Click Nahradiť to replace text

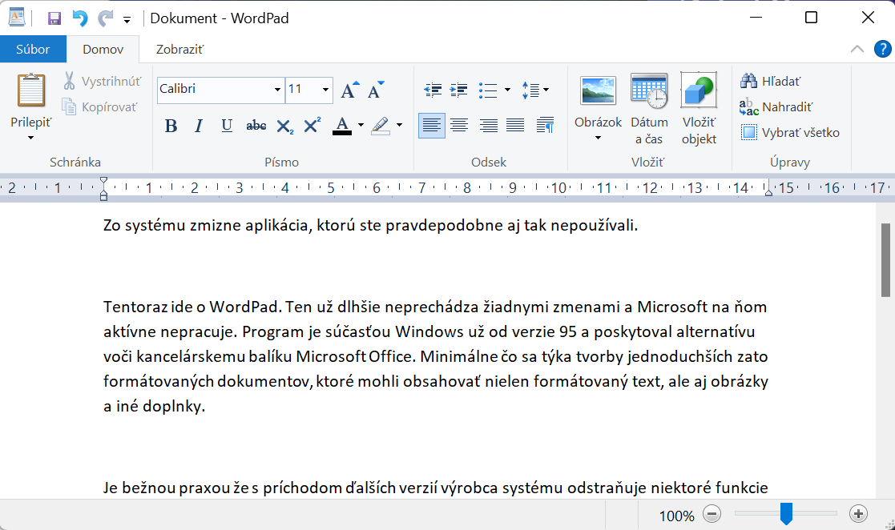(x=776, y=106)
